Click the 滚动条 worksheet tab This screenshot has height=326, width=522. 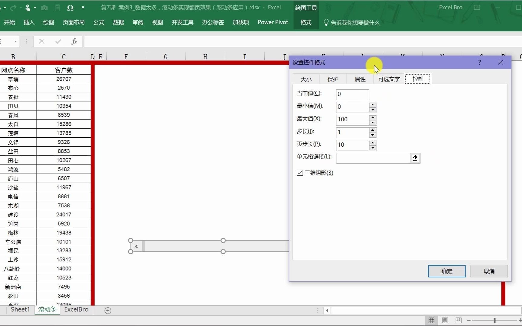click(47, 310)
